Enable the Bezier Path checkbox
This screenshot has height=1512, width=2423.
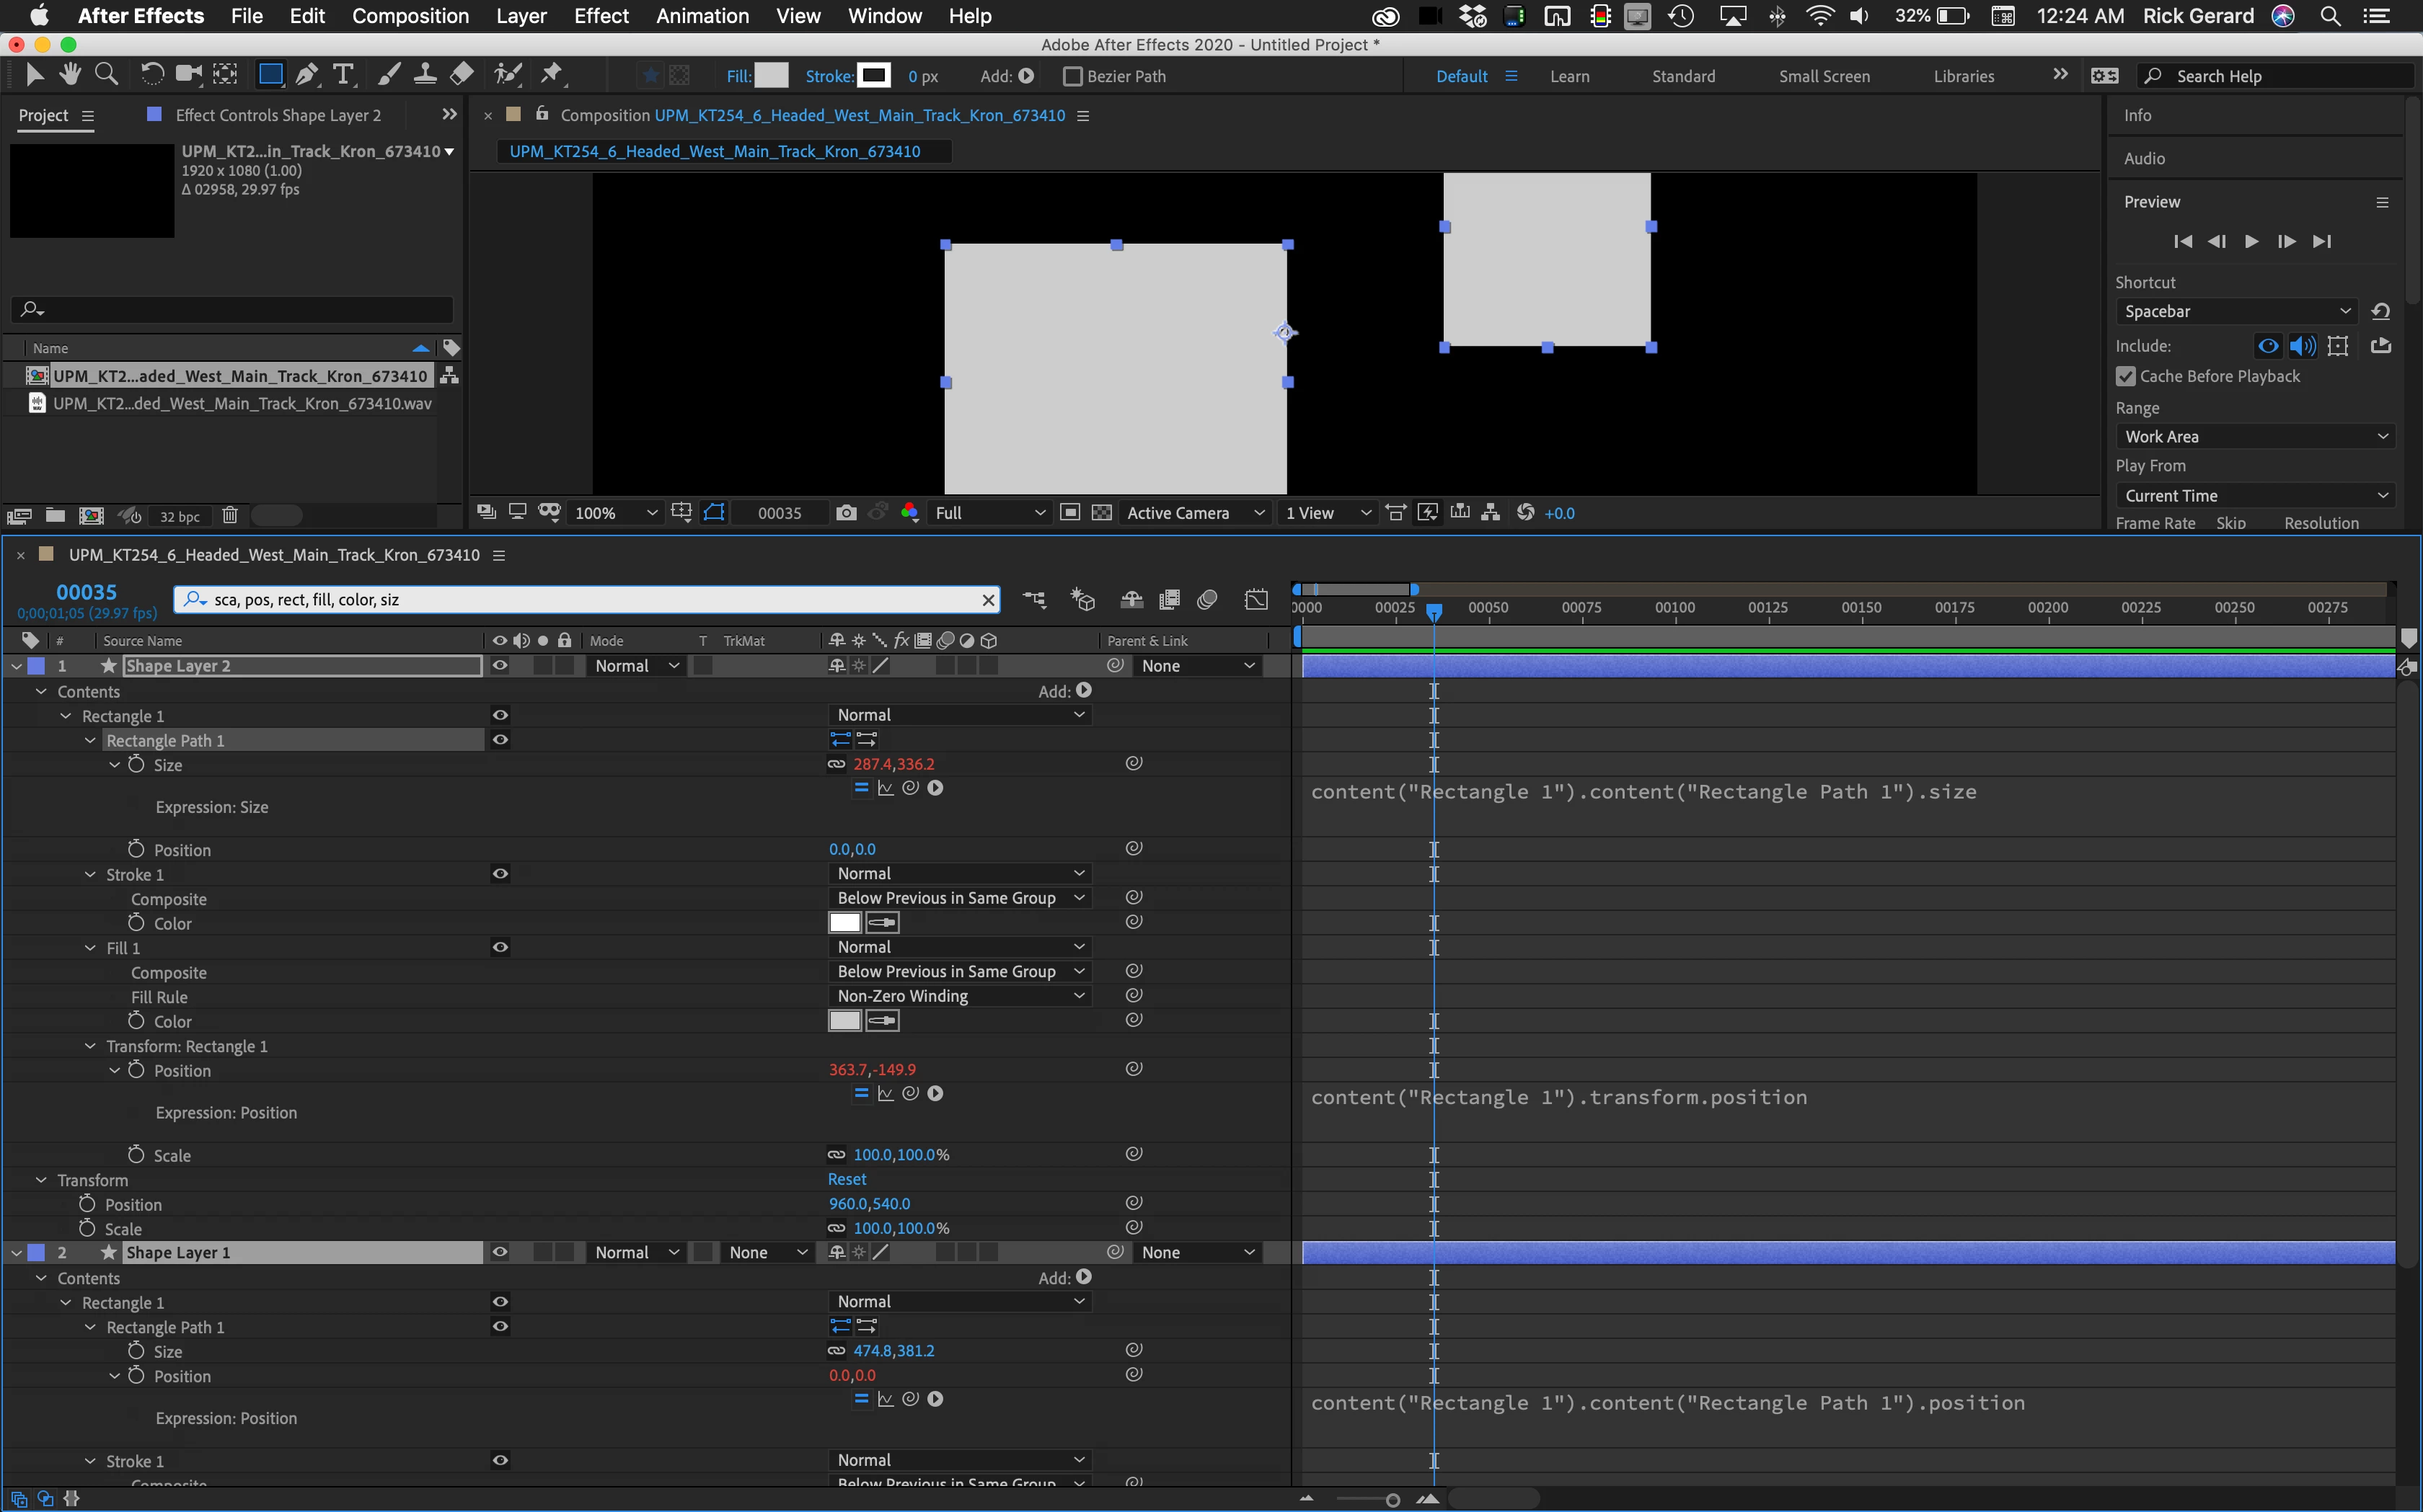1072,76
